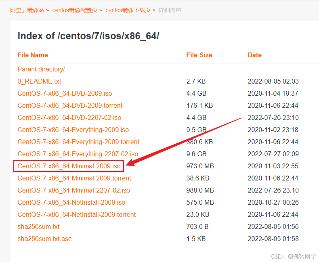This screenshot has height=262, width=319.
Task: Click the date 2020-10-27 00:26
Action: coord(273,202)
